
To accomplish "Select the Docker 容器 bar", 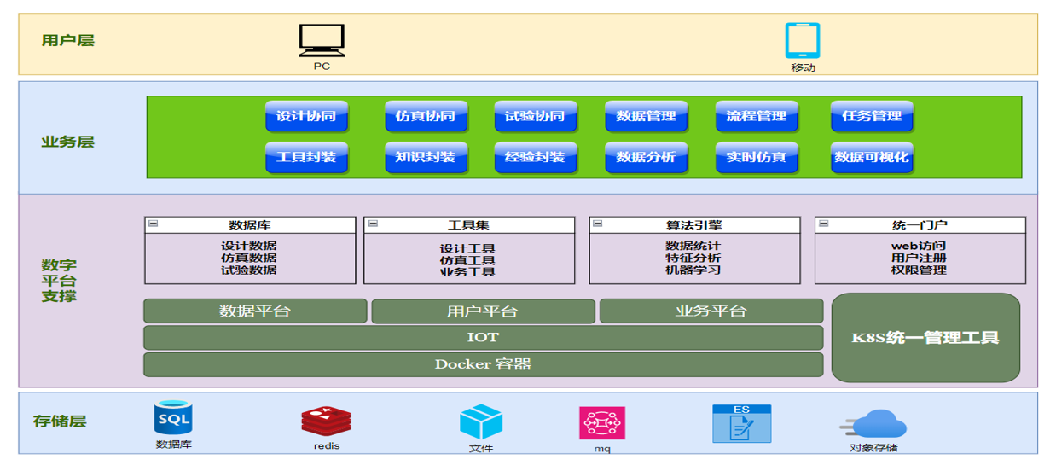I will coord(483,364).
